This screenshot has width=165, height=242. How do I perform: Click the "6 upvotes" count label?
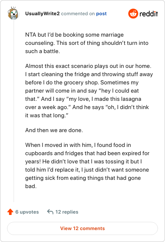(27, 212)
